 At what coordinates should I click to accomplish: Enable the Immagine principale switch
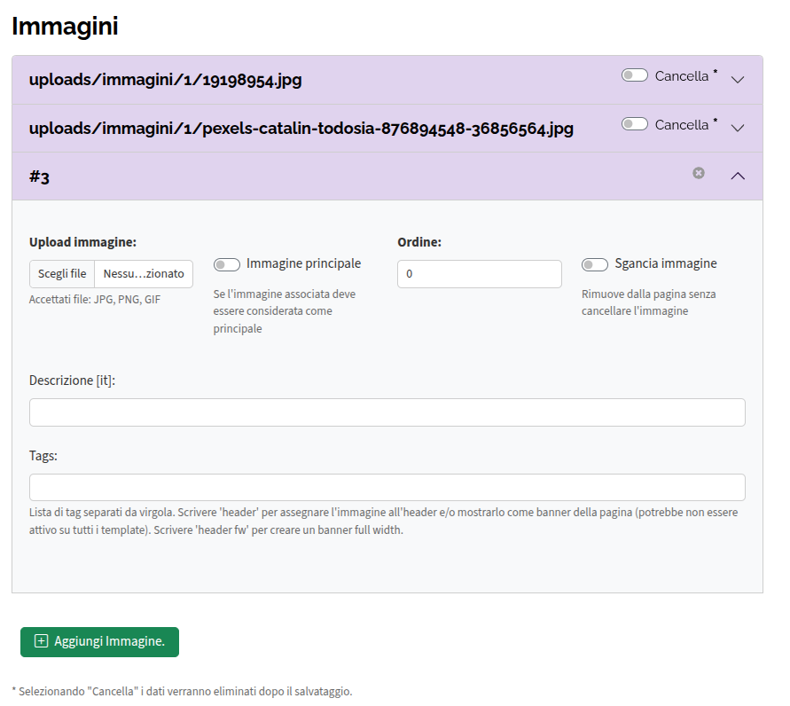[227, 264]
